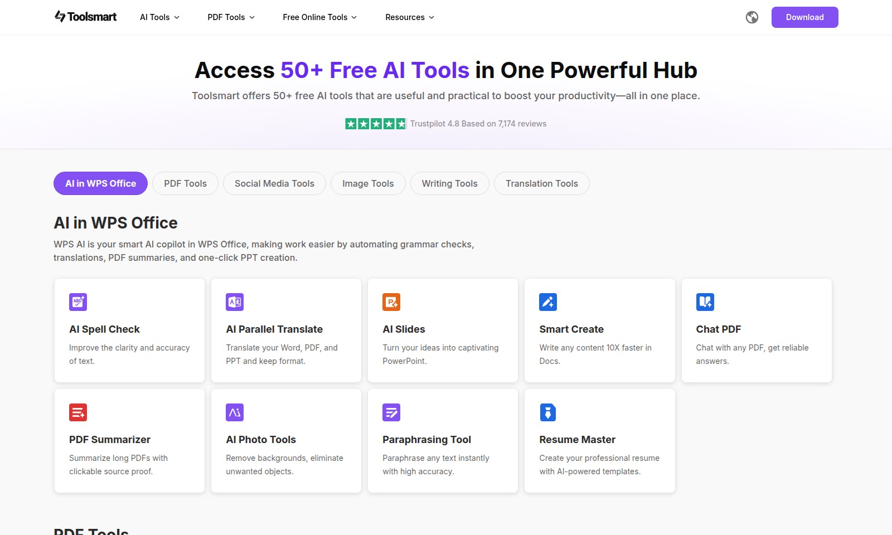Click the AI Parallel Translate icon
892x535 pixels.
tap(235, 302)
